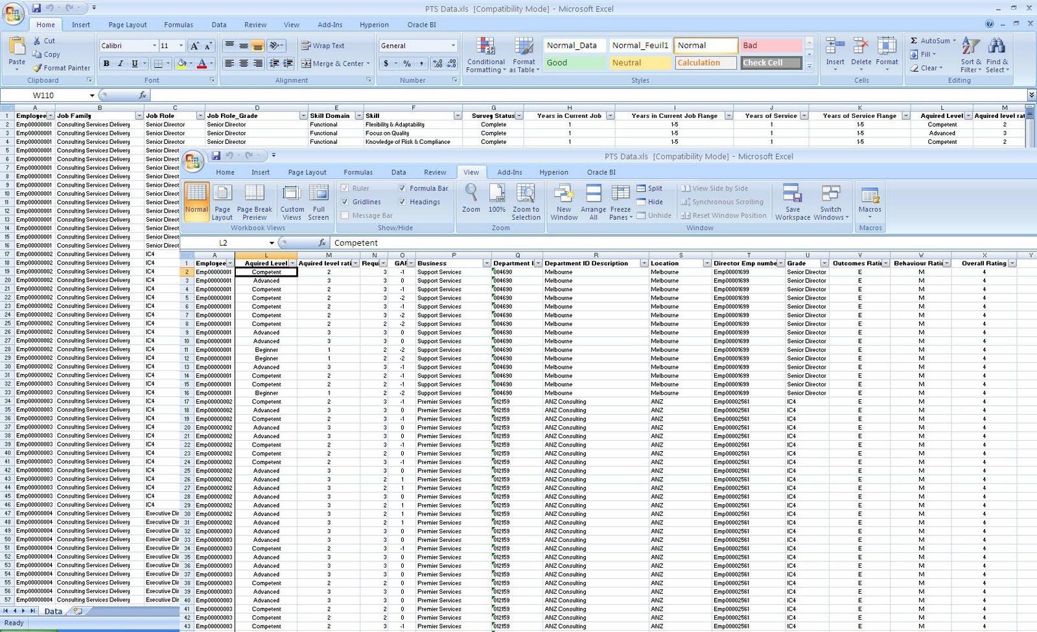Open the Switch Windows dropdown
This screenshot has height=632, width=1037.
click(832, 201)
